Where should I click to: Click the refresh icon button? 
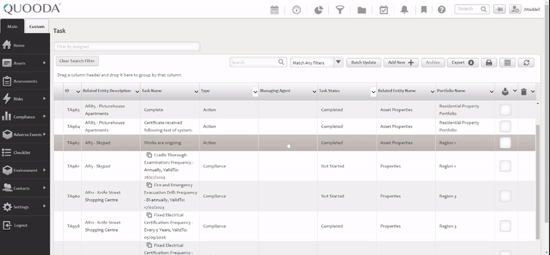pos(526,63)
